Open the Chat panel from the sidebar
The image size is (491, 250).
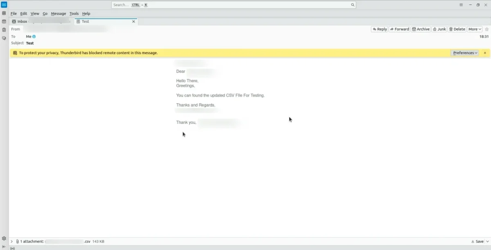4,38
